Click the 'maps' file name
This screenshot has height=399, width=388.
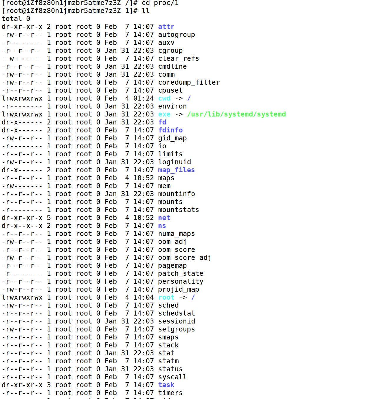[166, 178]
